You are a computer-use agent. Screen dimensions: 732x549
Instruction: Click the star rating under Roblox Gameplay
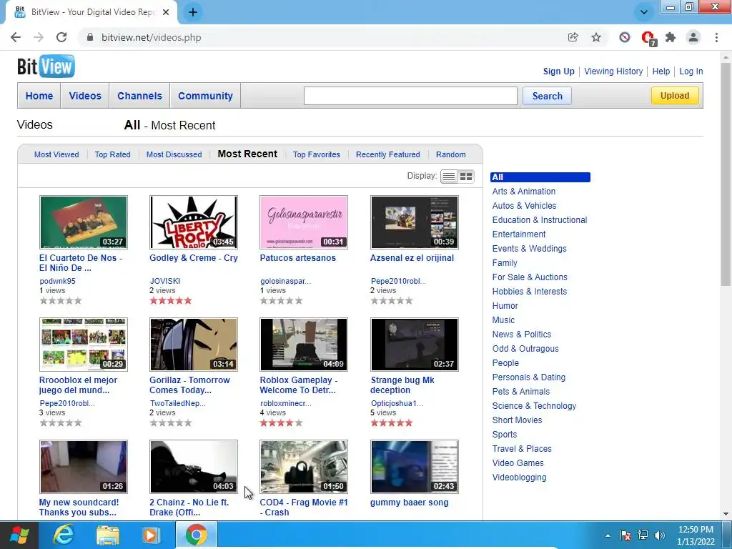(281, 423)
